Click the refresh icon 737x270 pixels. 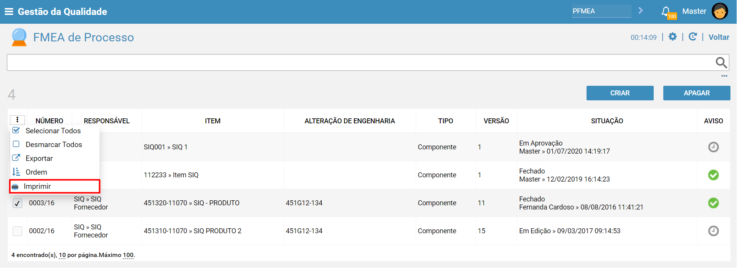point(693,37)
